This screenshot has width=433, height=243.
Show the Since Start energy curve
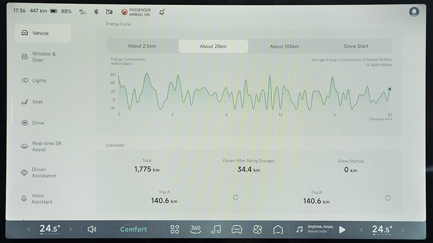(x=356, y=47)
